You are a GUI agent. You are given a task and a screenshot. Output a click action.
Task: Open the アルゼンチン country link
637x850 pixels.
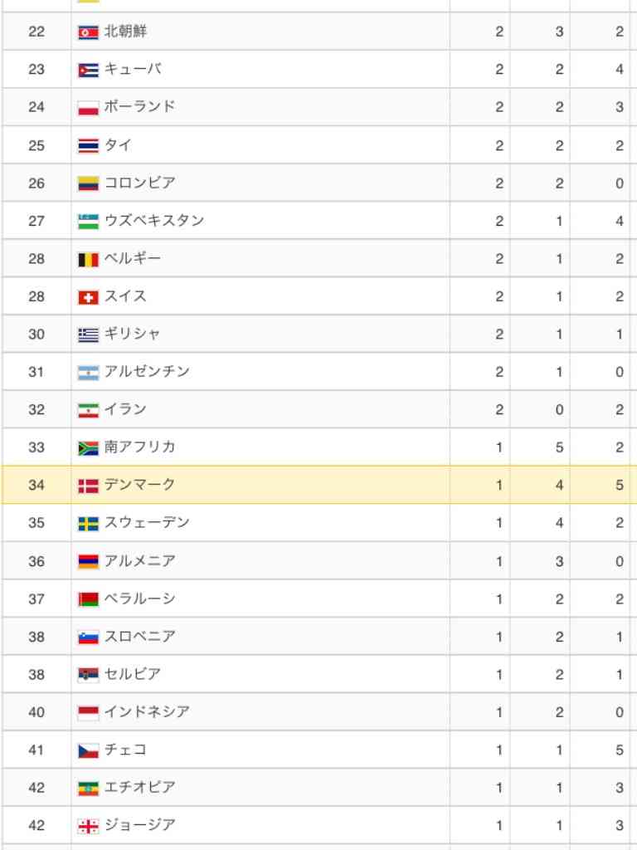[x=147, y=371]
